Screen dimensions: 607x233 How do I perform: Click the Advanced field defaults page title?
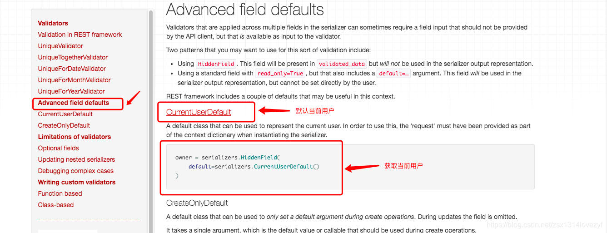click(245, 10)
